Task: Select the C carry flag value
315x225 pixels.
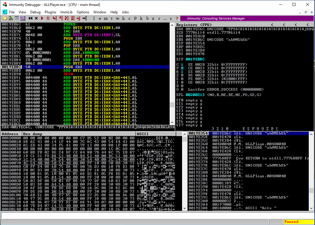Action: click(182, 65)
